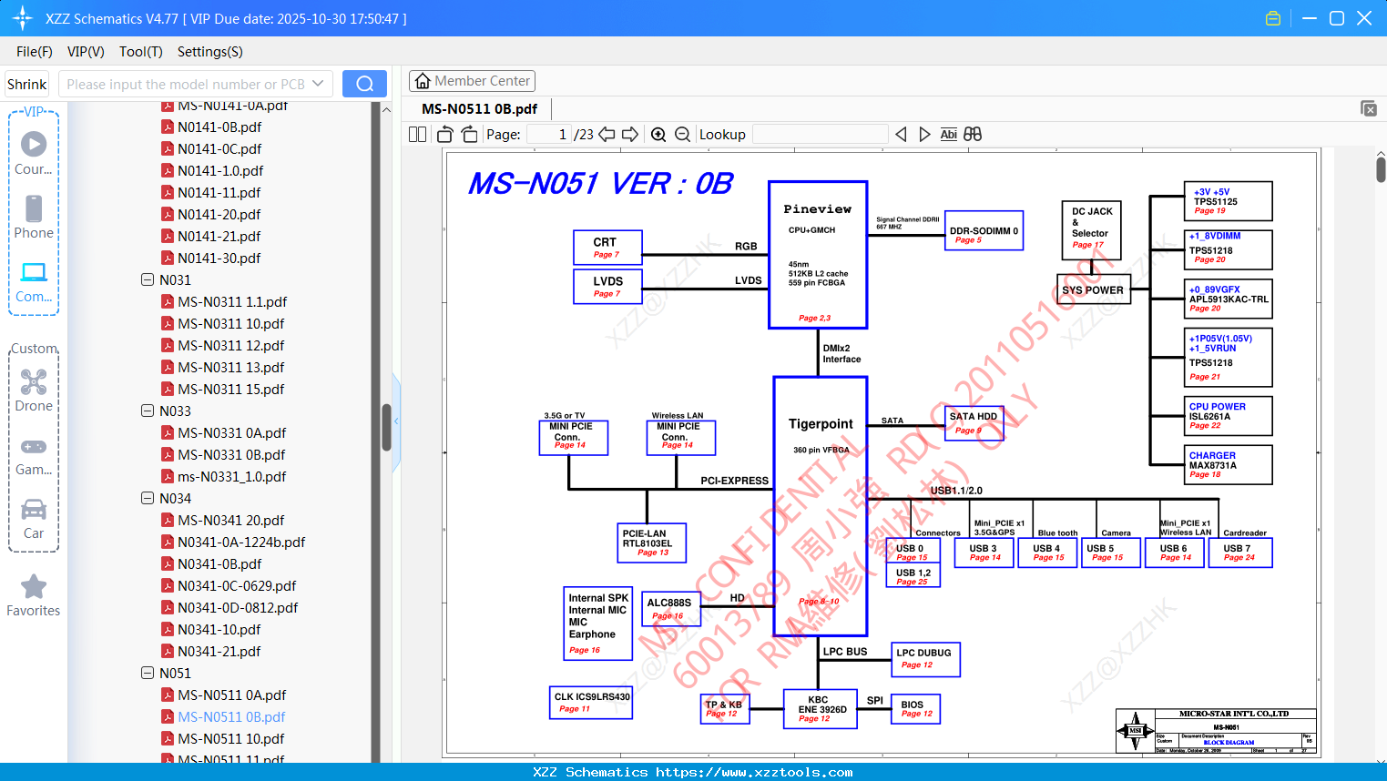Rotate the page clockwise

click(469, 135)
